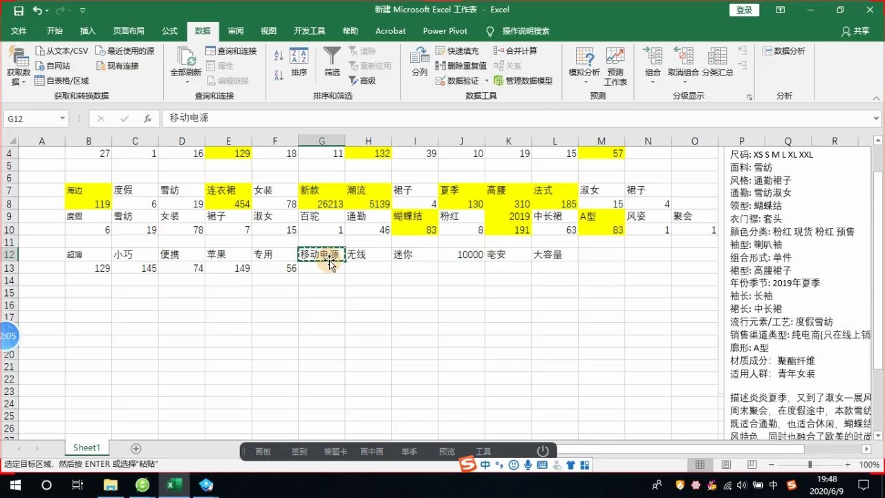Expand the 获取数据 dropdown arrow
This screenshot has width=885, height=498.
click(x=23, y=82)
